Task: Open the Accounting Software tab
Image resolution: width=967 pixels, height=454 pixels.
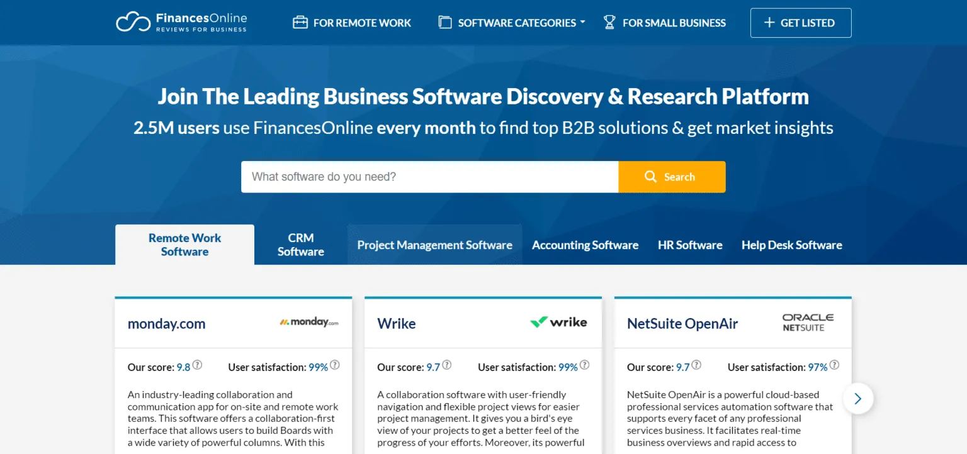Action: [x=585, y=245]
